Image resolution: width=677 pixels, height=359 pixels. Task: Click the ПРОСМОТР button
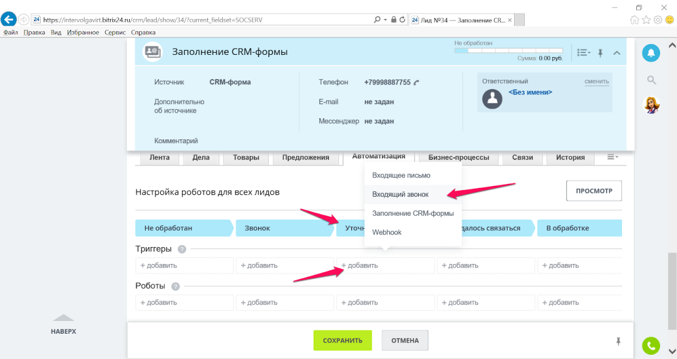pyautogui.click(x=594, y=191)
